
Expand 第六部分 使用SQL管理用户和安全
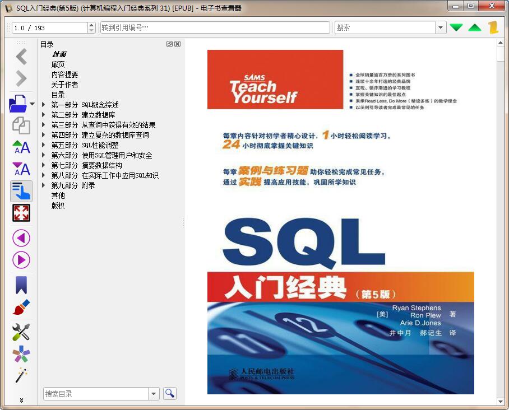(x=43, y=155)
